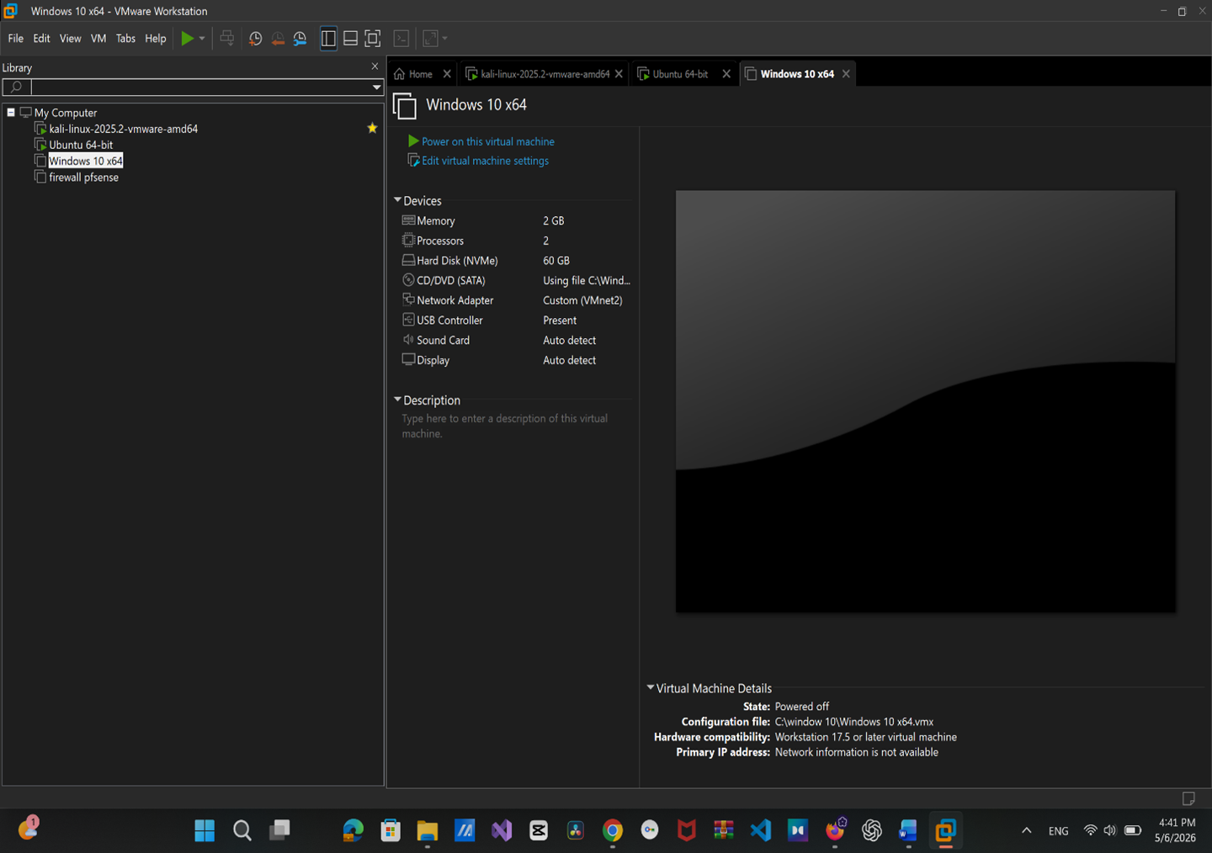Take a snapshot using the clock-plus toolbar icon

pos(255,39)
